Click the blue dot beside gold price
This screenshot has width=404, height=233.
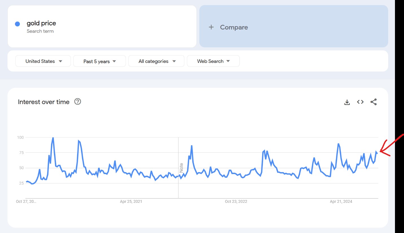click(x=18, y=24)
